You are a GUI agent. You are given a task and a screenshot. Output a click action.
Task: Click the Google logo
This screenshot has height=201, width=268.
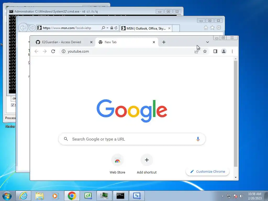click(x=132, y=111)
